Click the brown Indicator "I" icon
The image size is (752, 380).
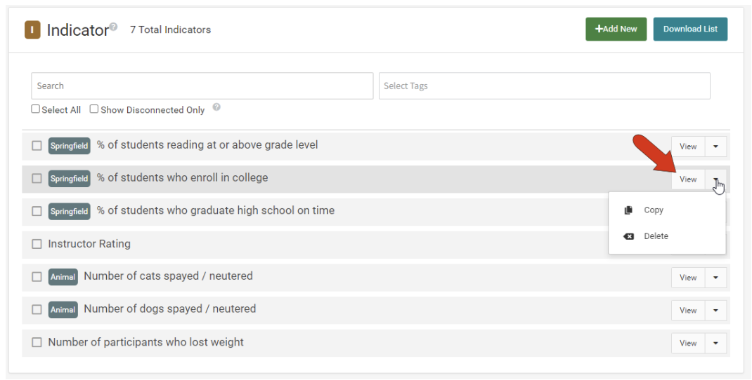click(x=32, y=29)
